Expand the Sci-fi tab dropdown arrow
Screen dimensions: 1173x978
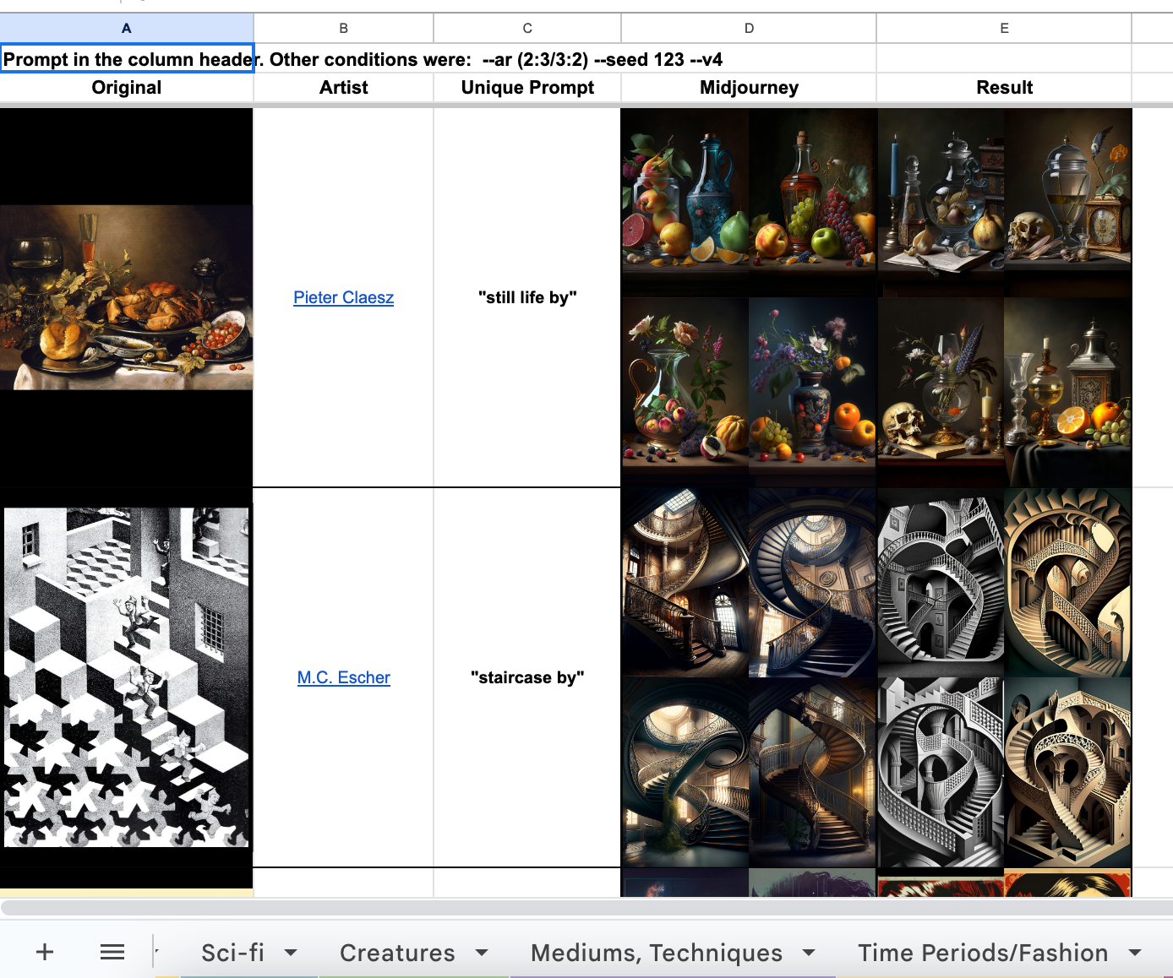click(x=291, y=953)
